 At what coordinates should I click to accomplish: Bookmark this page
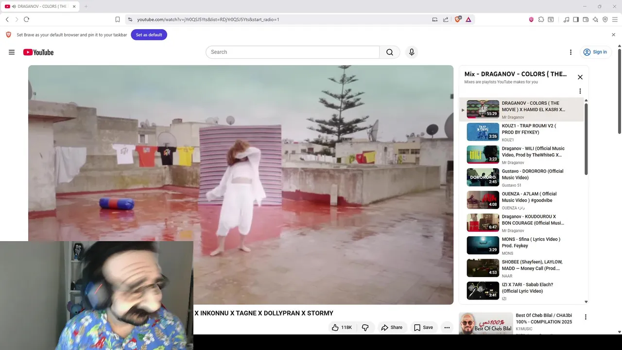click(118, 19)
